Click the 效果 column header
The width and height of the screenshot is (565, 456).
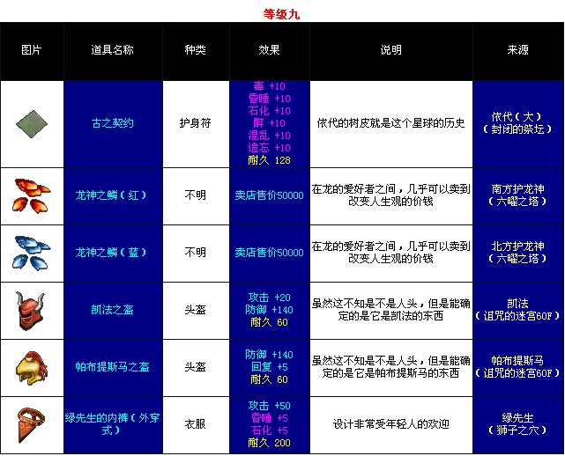pos(269,50)
